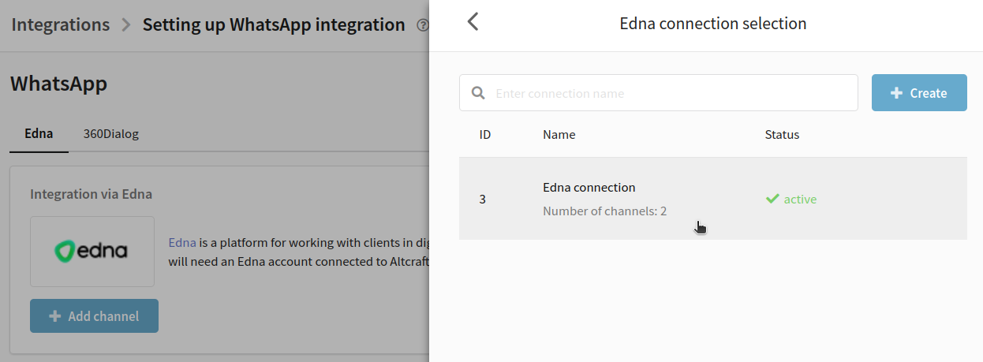Go back with the panel's left chevron
The image size is (983, 362).
(x=473, y=22)
